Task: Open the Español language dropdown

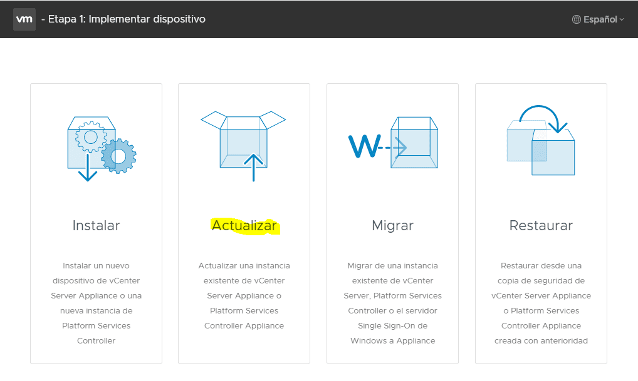Action: [x=599, y=19]
